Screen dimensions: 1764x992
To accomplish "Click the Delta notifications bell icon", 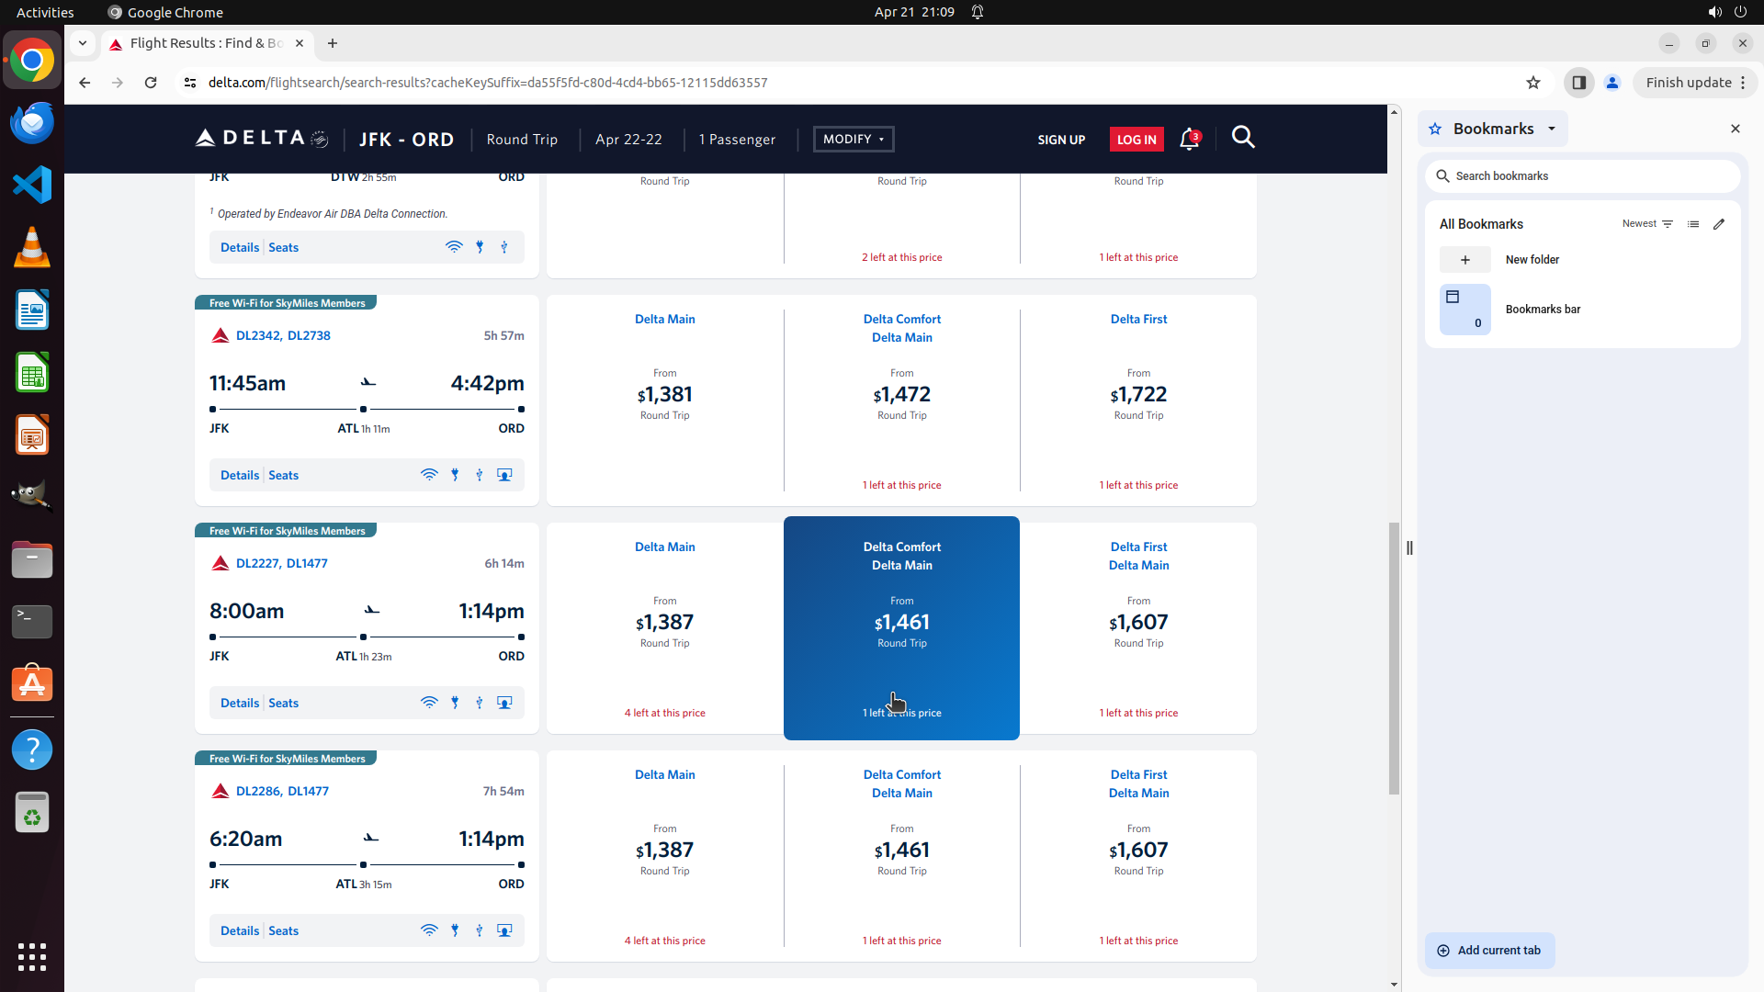I will click(1189, 140).
